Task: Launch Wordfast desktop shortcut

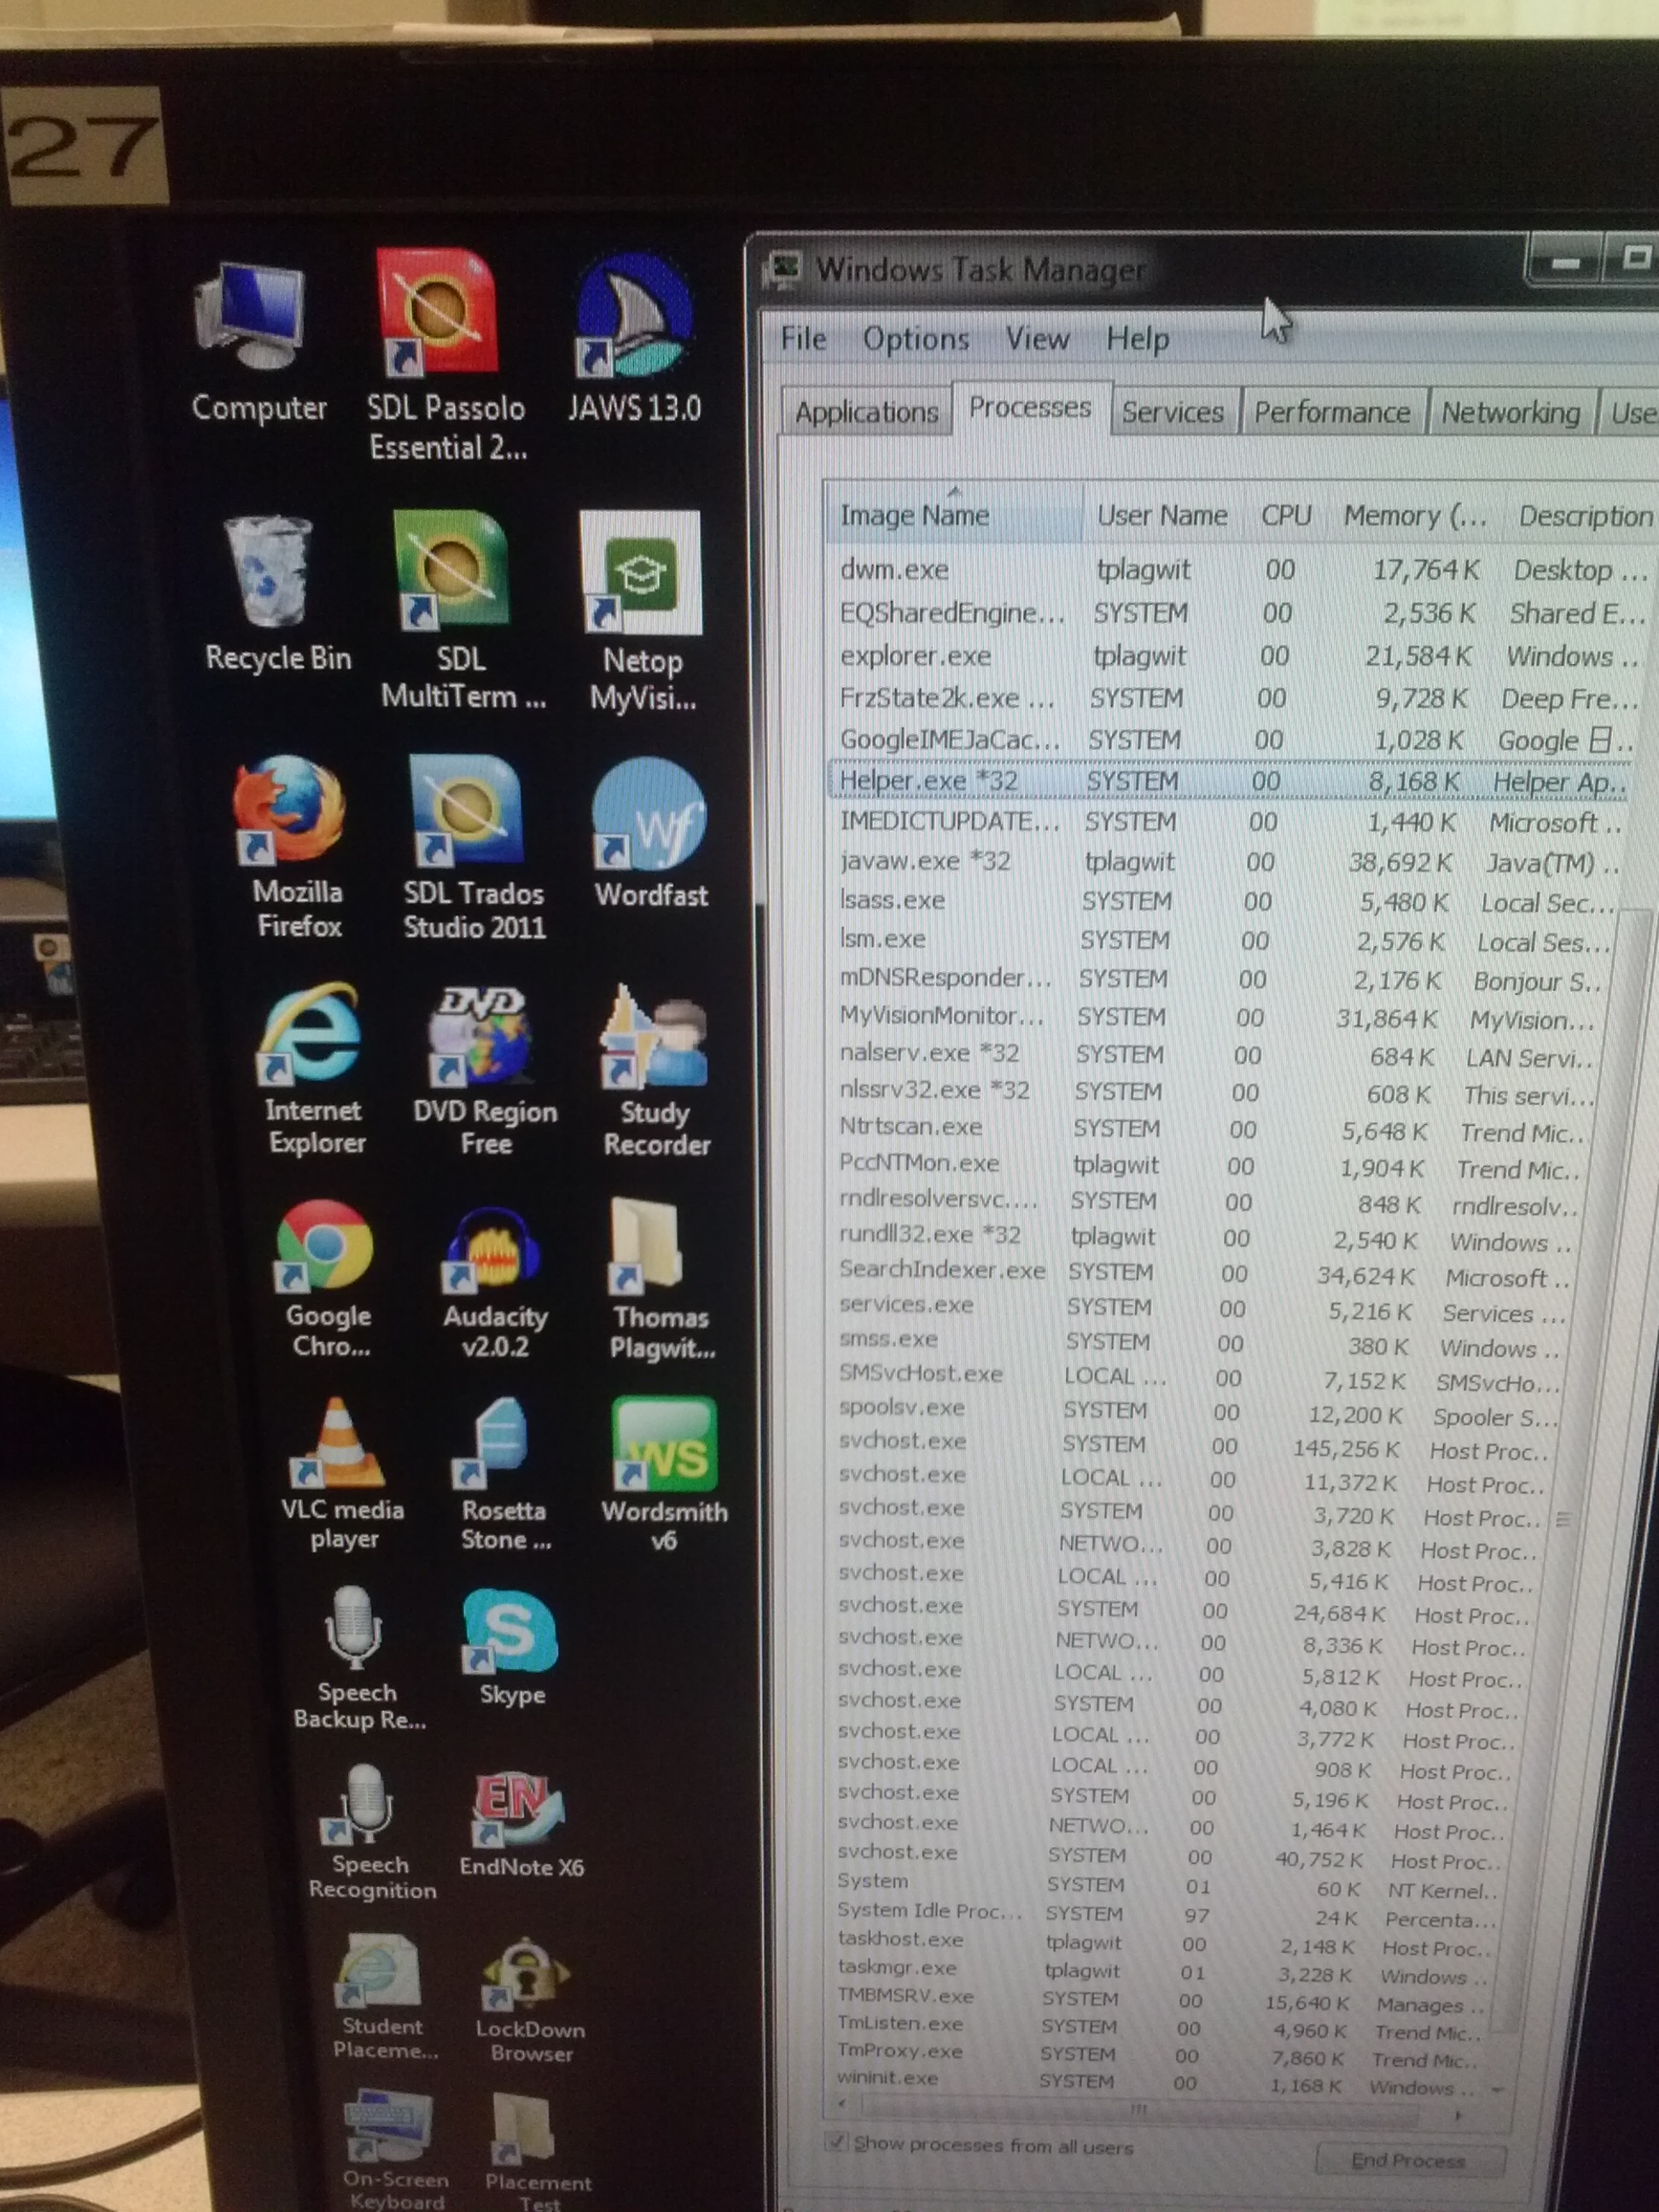Action: pos(651,815)
